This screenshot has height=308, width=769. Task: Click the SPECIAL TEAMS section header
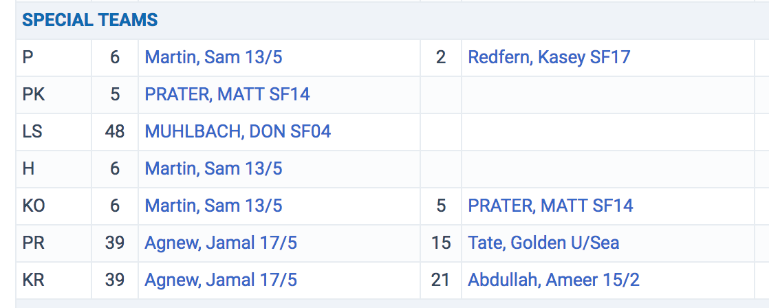pos(90,21)
